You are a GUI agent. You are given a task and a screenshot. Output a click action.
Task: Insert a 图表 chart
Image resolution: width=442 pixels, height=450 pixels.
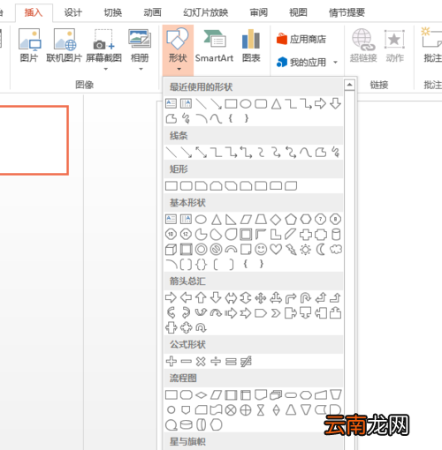point(251,46)
